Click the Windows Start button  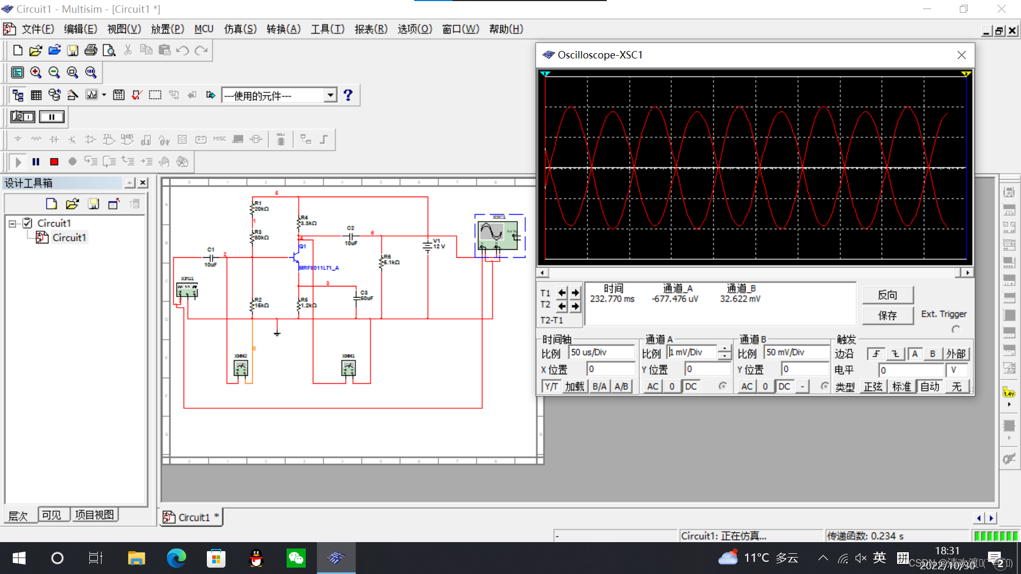[x=19, y=558]
